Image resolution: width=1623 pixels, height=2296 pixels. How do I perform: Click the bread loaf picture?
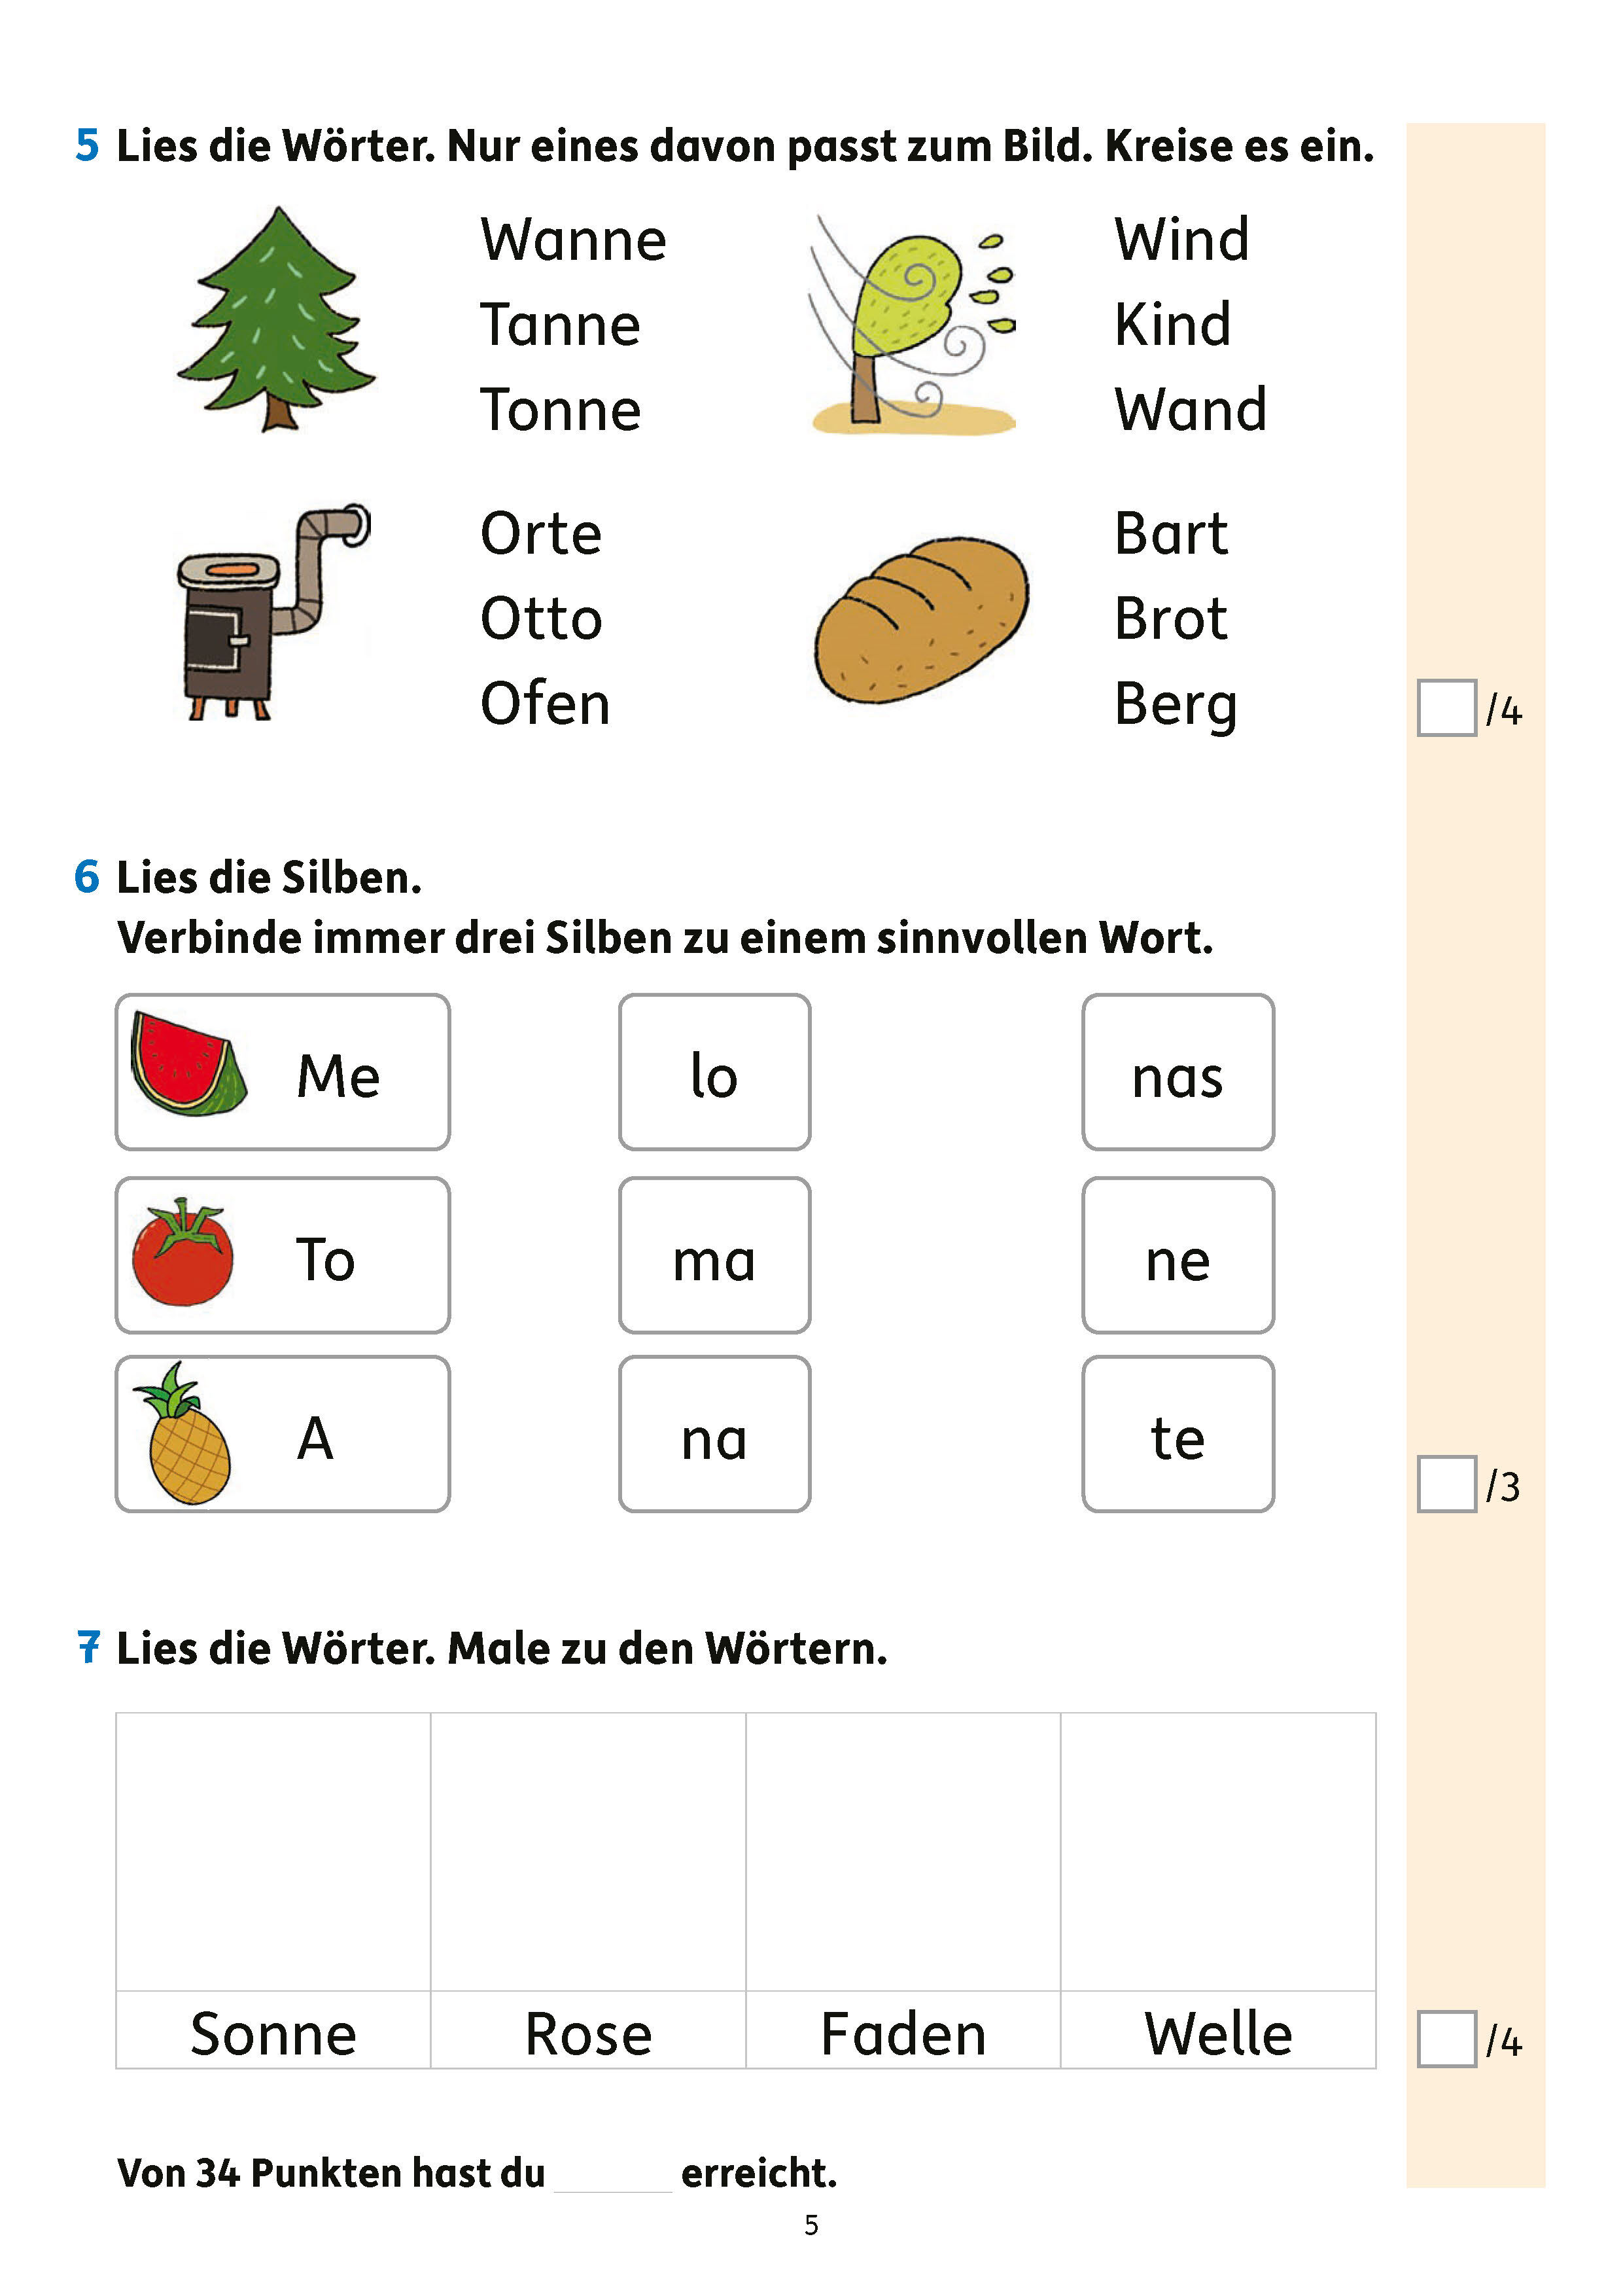(920, 620)
